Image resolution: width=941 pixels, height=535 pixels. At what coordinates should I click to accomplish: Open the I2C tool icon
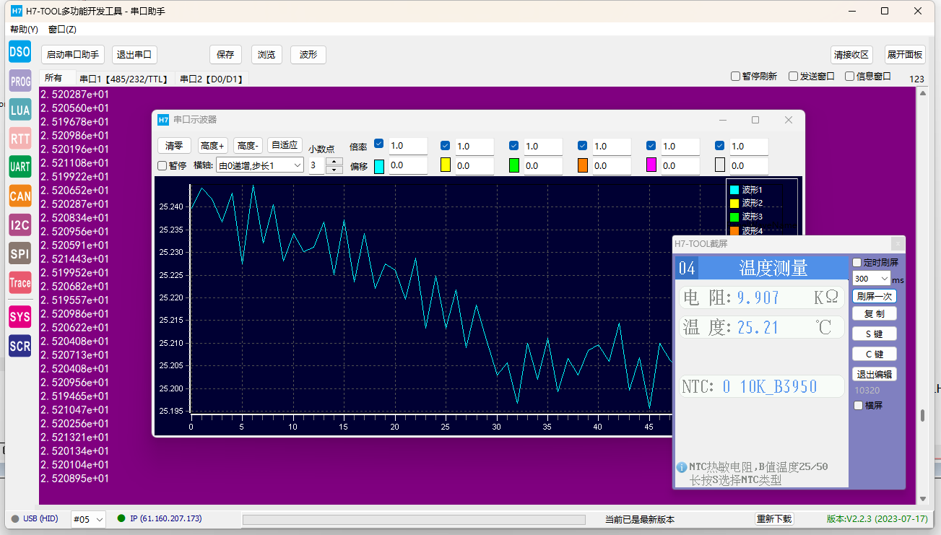click(19, 225)
